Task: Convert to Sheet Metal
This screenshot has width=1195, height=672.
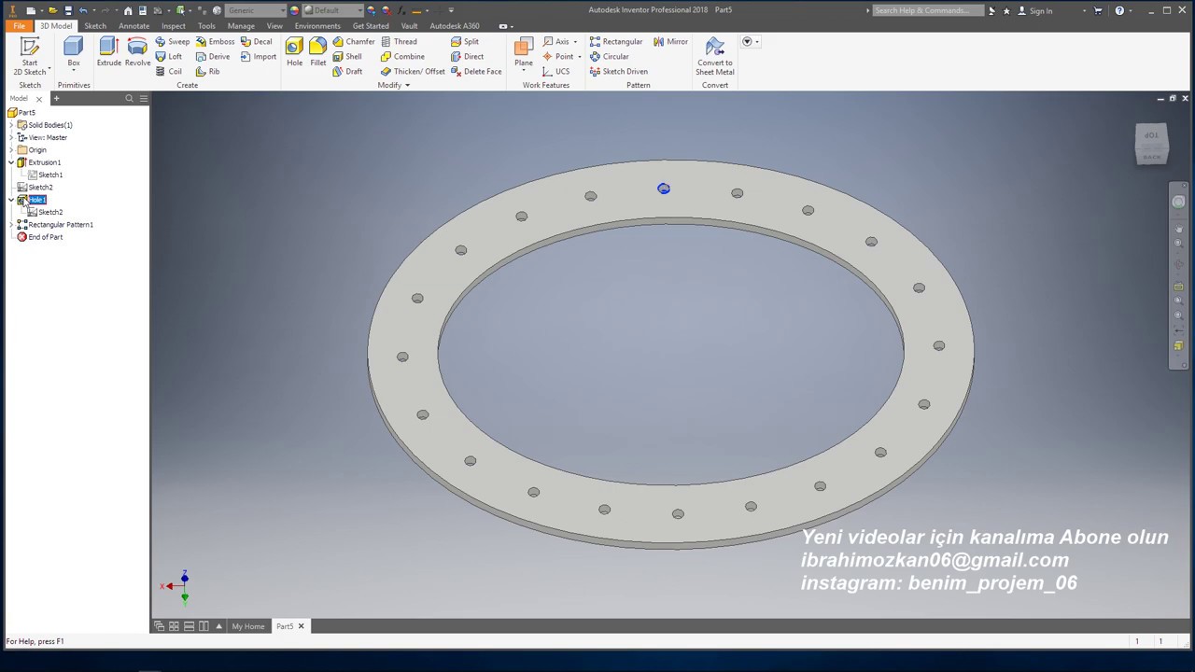Action: tap(715, 56)
